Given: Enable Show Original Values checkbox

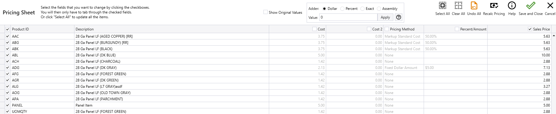Looking at the screenshot, I should pyautogui.click(x=266, y=12).
